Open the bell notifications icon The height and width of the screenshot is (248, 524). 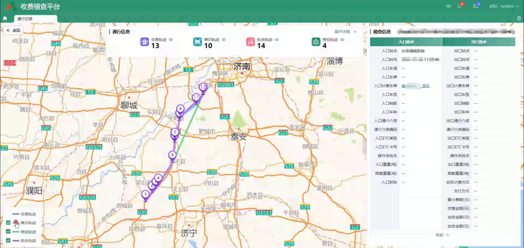click(459, 6)
